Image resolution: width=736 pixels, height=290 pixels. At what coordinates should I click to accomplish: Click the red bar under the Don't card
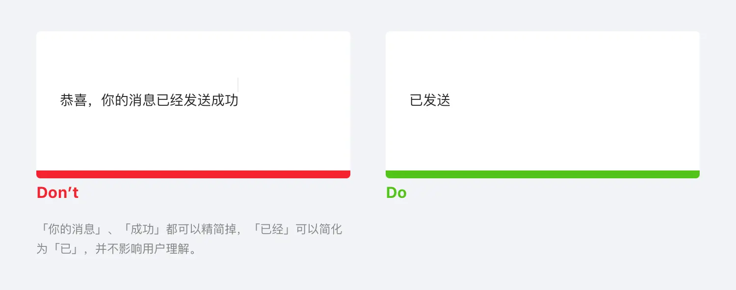pos(193,174)
